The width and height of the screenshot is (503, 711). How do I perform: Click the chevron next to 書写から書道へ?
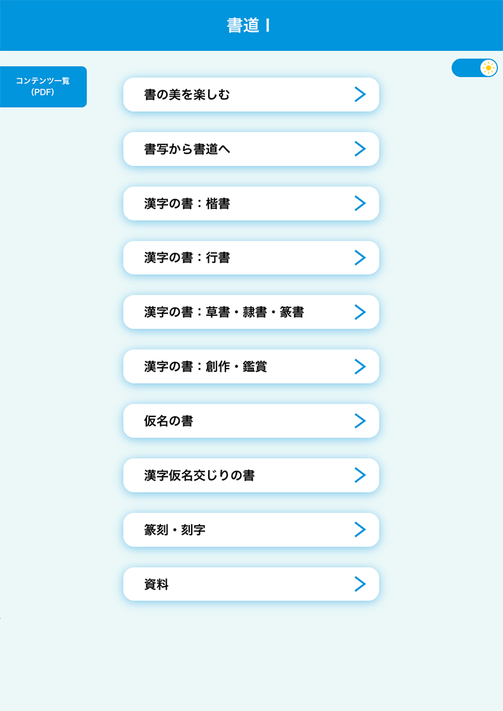point(360,149)
